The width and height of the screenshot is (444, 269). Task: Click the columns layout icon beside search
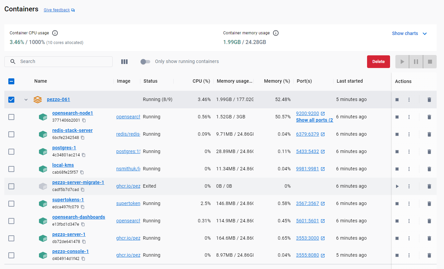[x=124, y=61]
